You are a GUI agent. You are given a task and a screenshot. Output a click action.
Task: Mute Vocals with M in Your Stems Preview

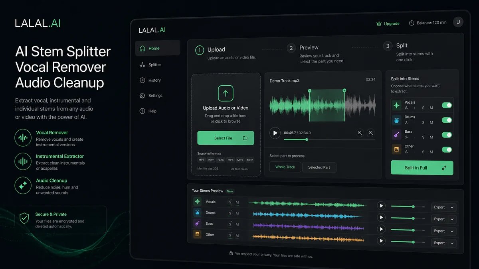237,202
